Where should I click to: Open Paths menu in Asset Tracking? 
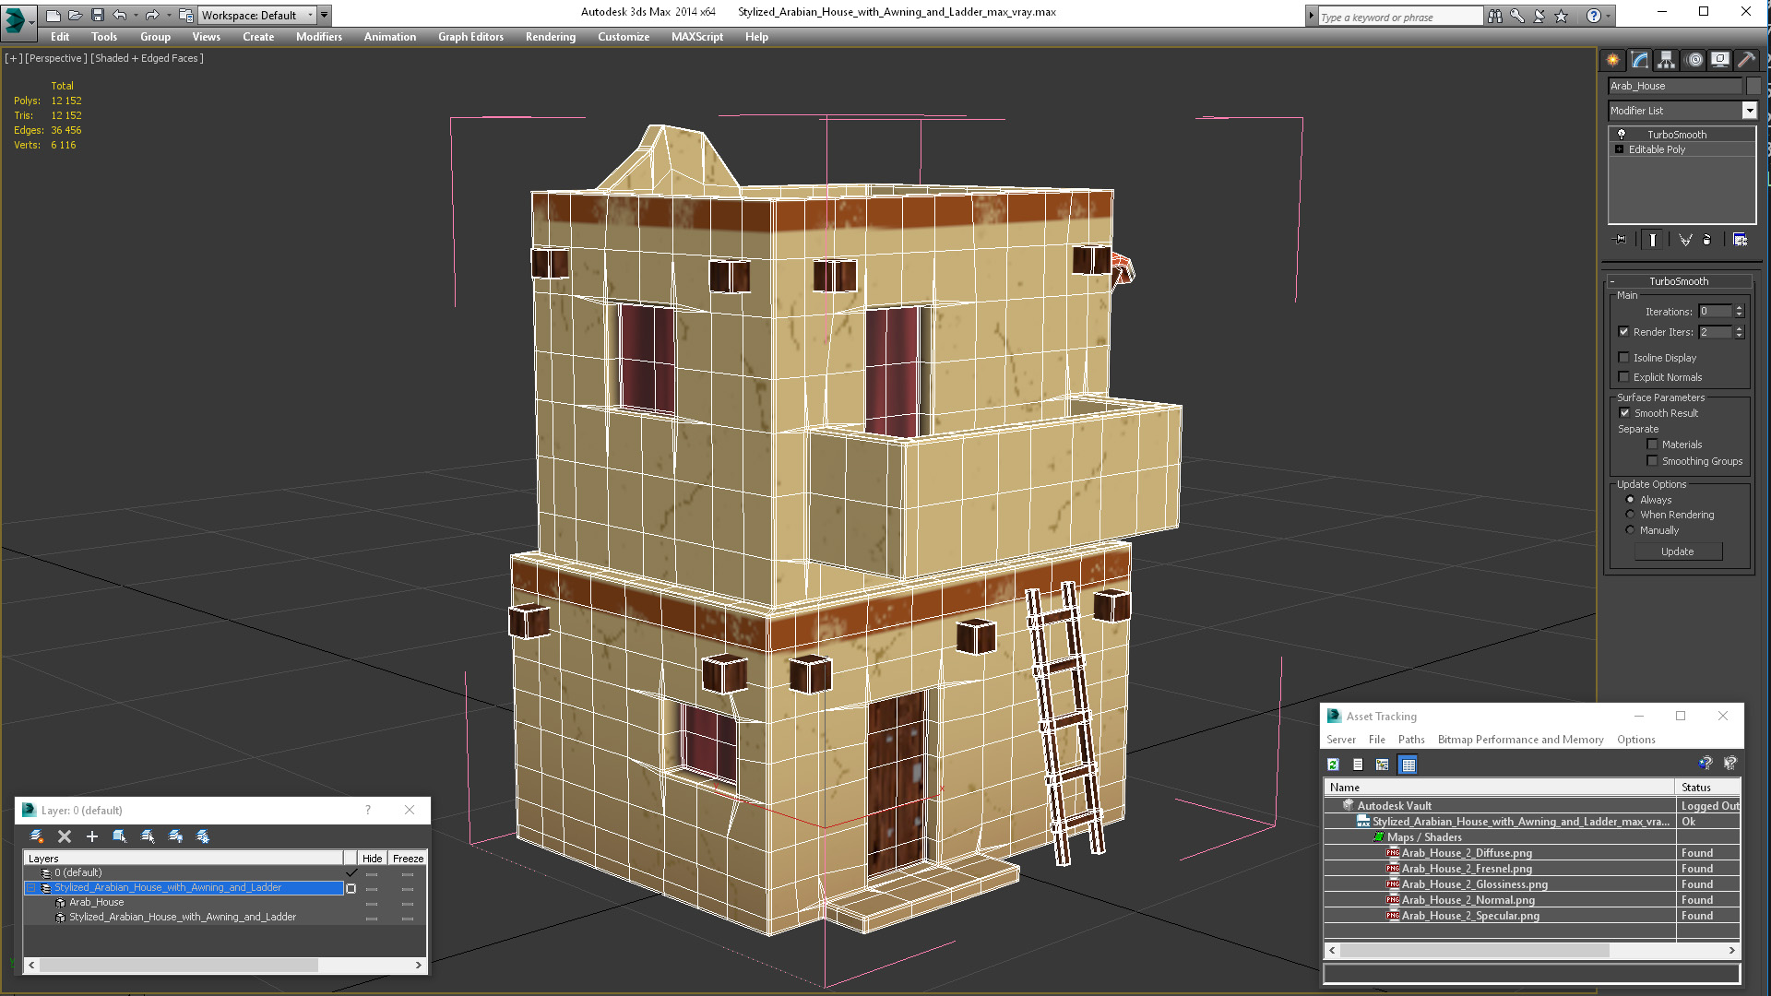pos(1410,740)
